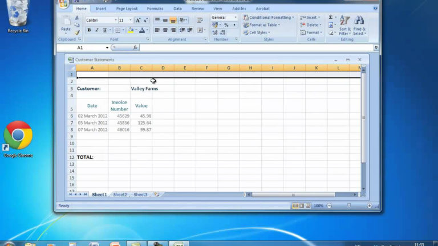Open Find & Select tool
Image resolution: width=438 pixels, height=246 pixels.
click(x=359, y=25)
